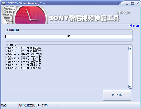Click the red clock logo graphic
The image size is (141, 109).
[30, 15]
